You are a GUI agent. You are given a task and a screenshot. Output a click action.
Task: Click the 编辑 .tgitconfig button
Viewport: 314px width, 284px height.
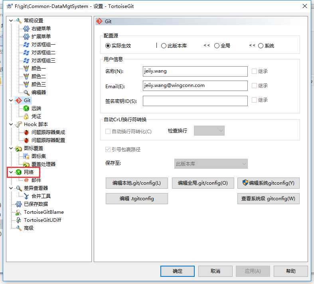pos(137,199)
